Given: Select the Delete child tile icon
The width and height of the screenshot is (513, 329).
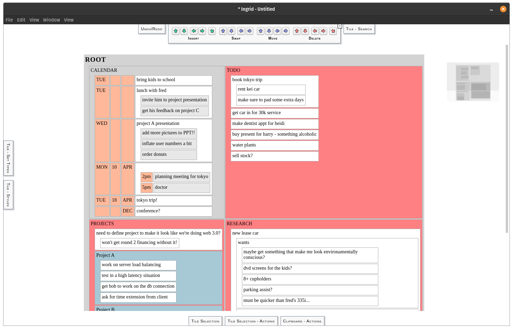Looking at the screenshot, I should tap(333, 31).
